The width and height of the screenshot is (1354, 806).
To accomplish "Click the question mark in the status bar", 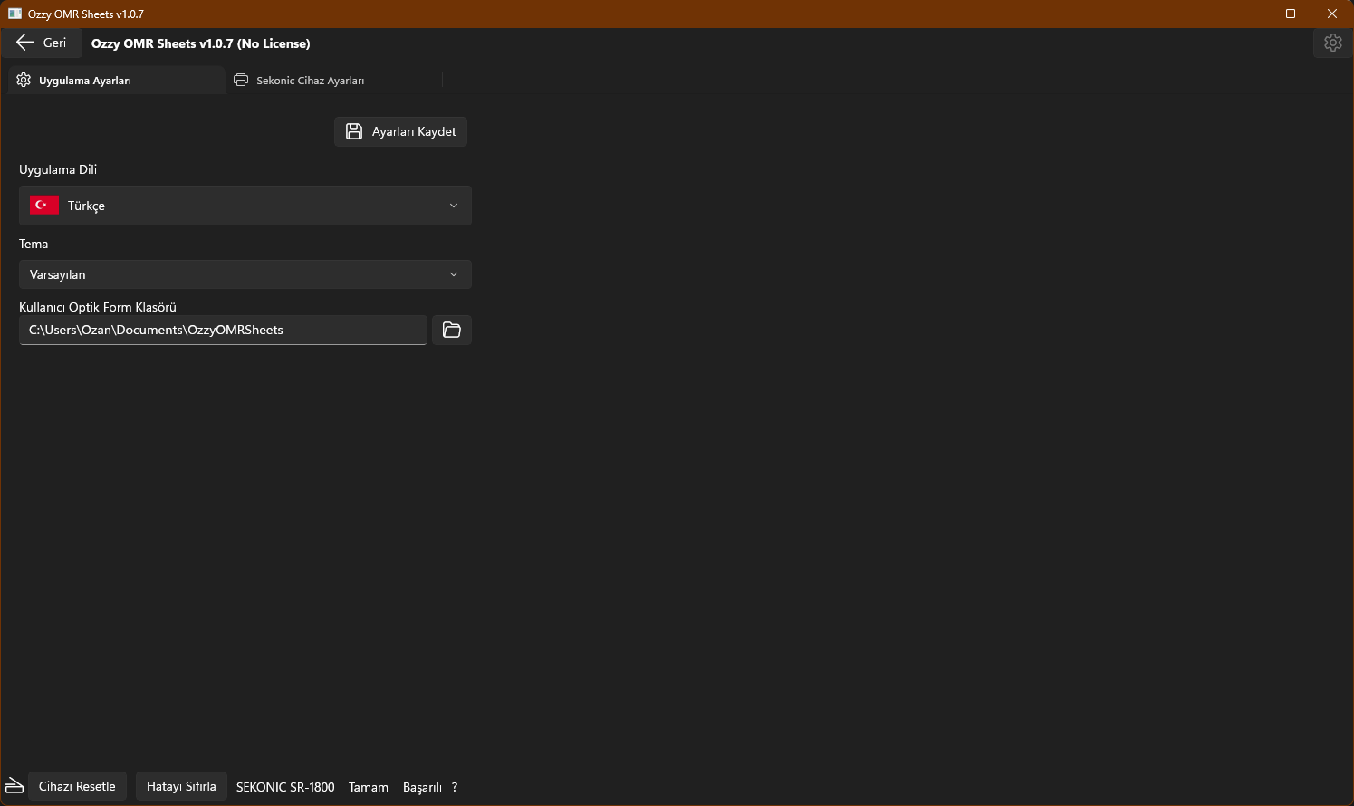I will [455, 787].
